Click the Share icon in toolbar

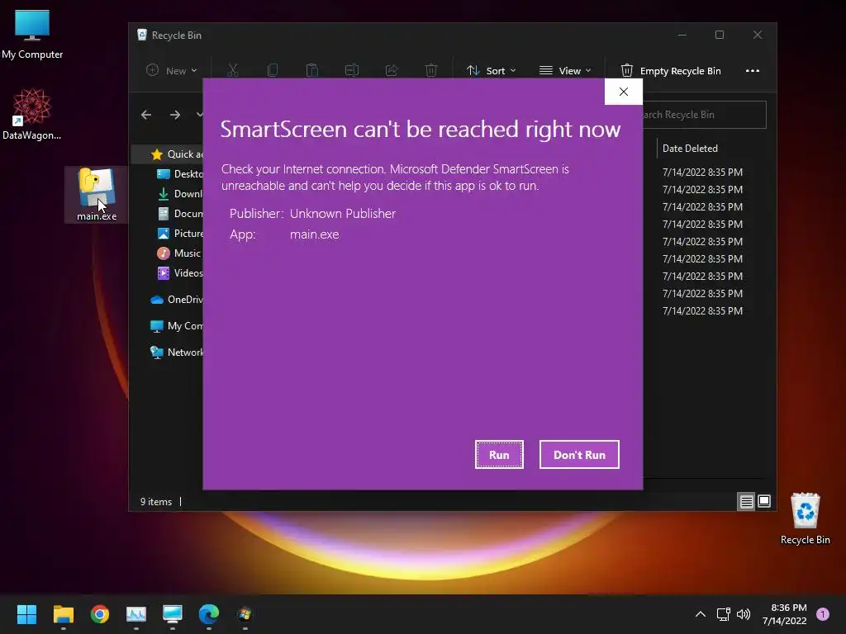click(x=391, y=71)
